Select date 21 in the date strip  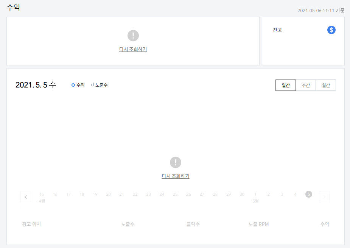coord(122,194)
